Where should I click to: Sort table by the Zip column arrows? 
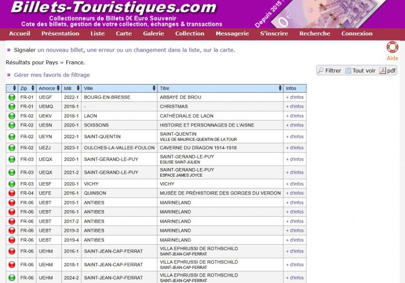(x=33, y=89)
